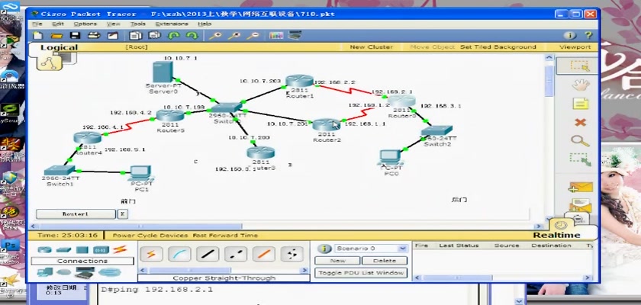Close the Router1 taskbar tab with X
The image size is (641, 305).
[122, 214]
